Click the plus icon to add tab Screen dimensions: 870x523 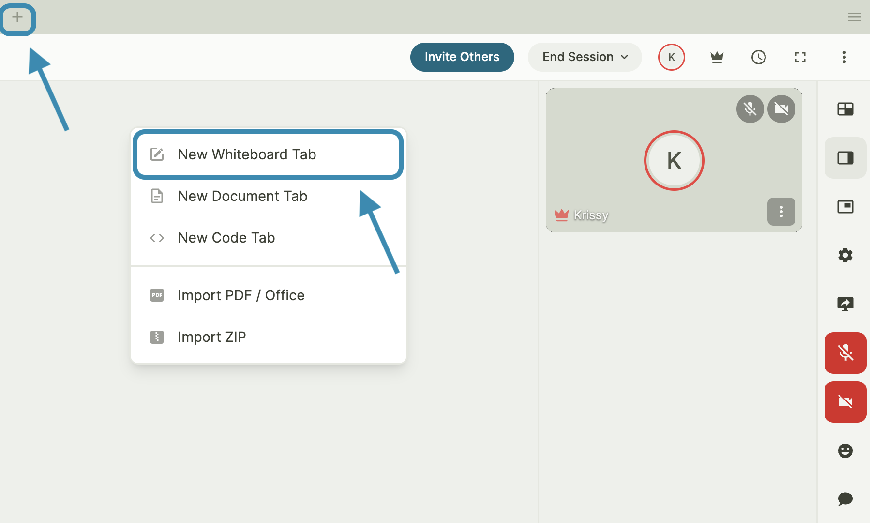click(17, 18)
